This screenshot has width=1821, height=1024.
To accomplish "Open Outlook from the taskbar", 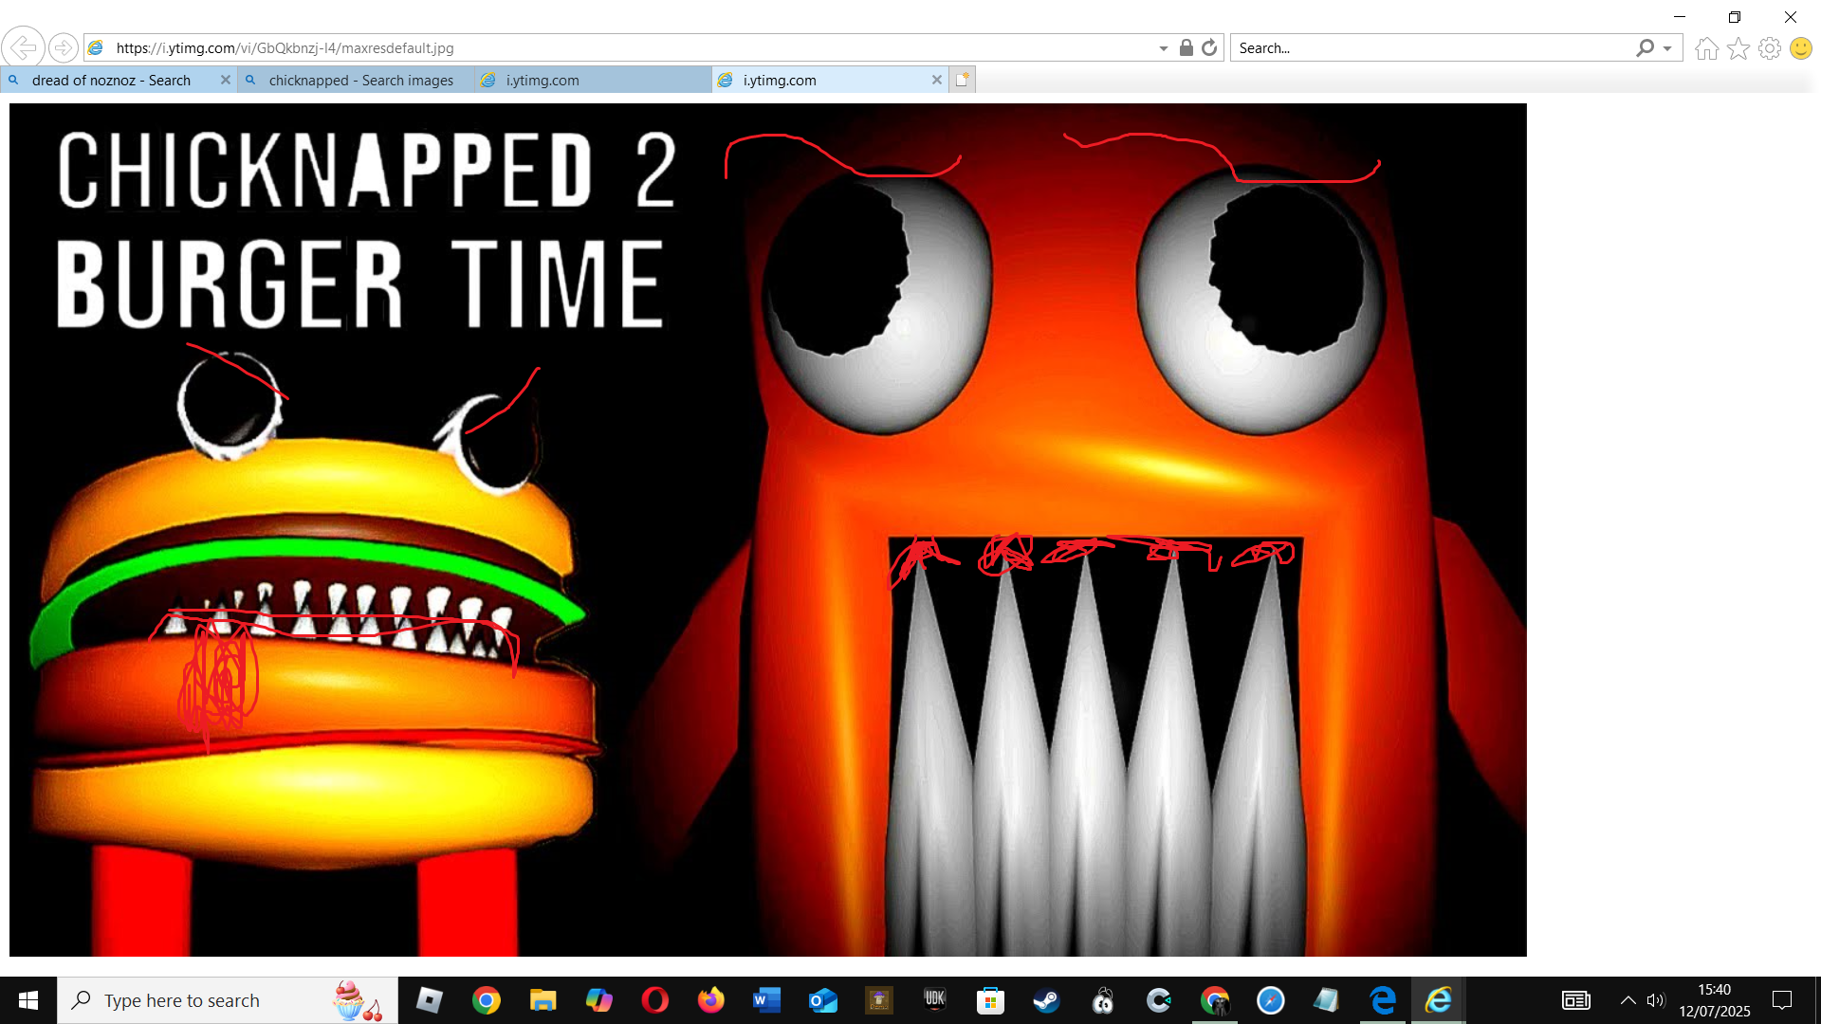I will 822,1000.
